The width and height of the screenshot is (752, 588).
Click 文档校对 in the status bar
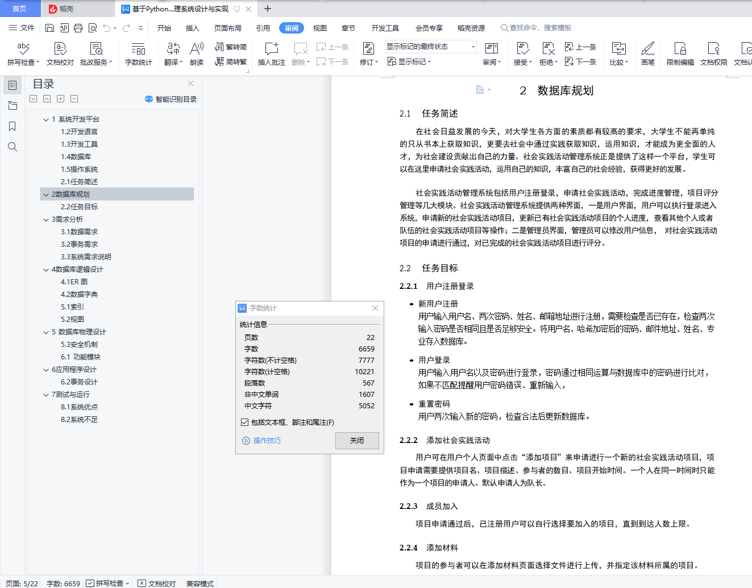[x=157, y=583]
